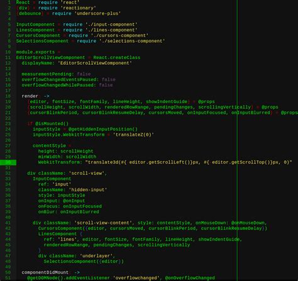Click the overflowChangedEventsPaused property
298x281 pixels.
coord(60,80)
